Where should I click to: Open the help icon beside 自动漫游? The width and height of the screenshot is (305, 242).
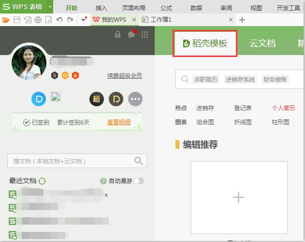pyautogui.click(x=103, y=181)
